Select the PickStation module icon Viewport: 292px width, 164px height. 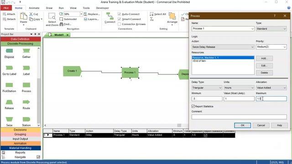pyautogui.click(x=9, y=85)
